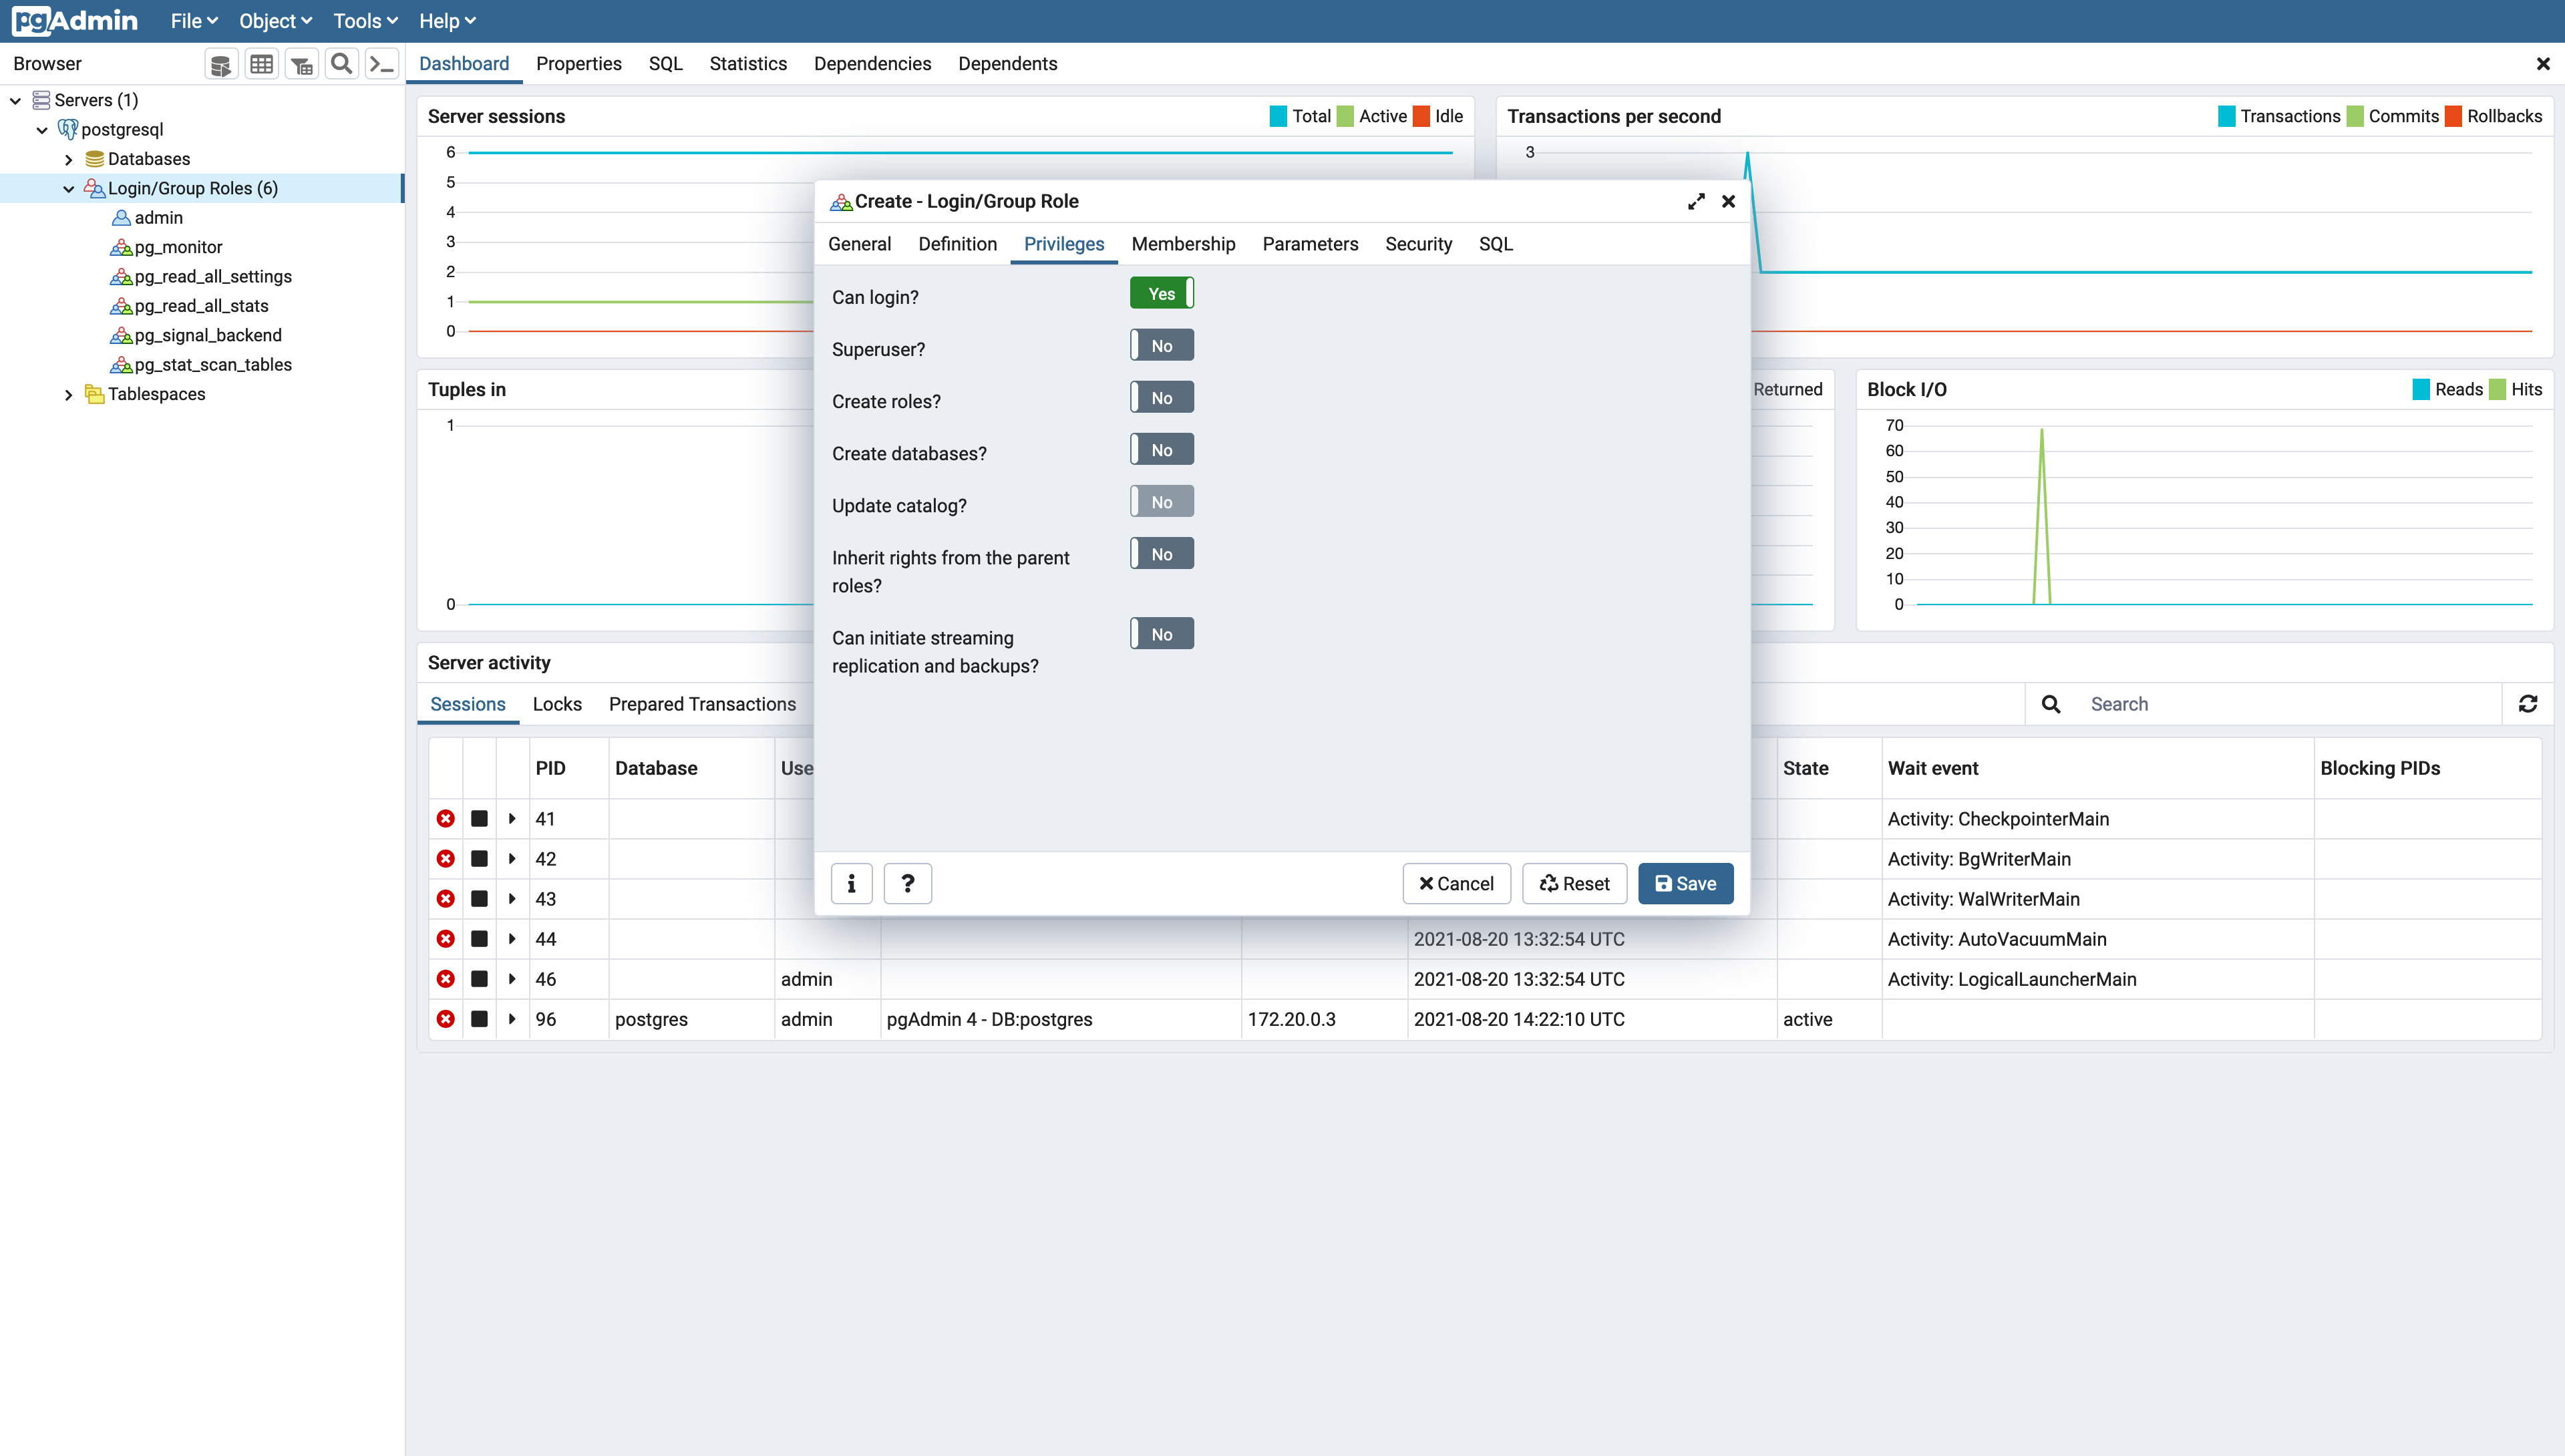Open dialog help with question mark icon
The height and width of the screenshot is (1456, 2565).
coord(907,883)
